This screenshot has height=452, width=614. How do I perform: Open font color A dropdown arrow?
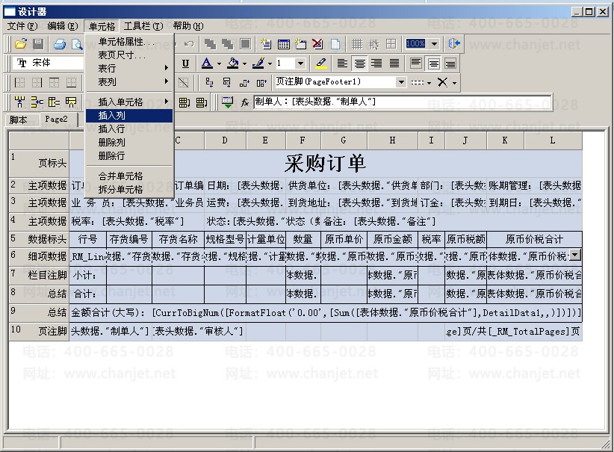click(217, 64)
